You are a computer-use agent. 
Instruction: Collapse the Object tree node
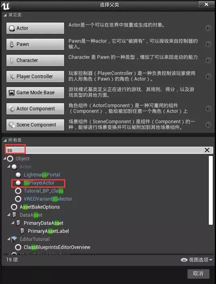(5, 159)
